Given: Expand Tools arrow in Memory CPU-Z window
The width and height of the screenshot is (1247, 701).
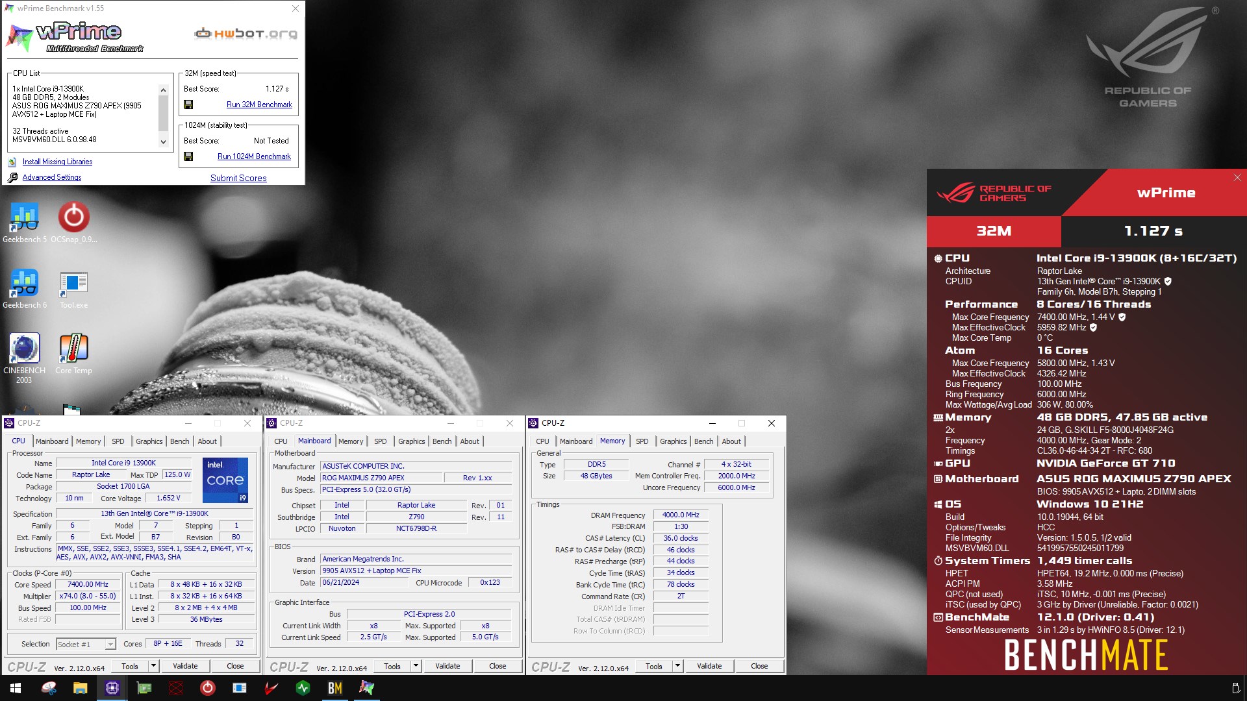Looking at the screenshot, I should tap(678, 666).
